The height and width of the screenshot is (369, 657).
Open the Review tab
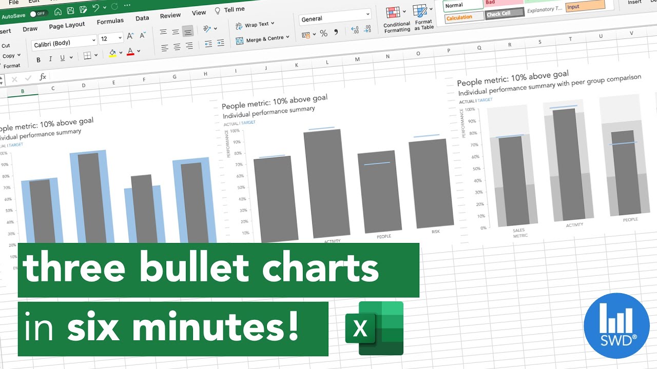(x=170, y=16)
